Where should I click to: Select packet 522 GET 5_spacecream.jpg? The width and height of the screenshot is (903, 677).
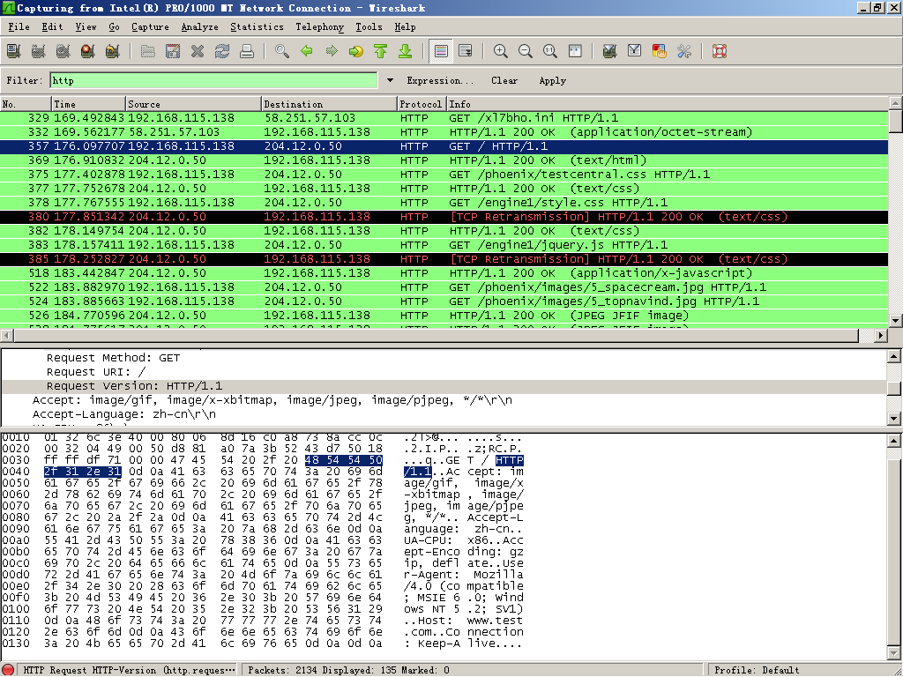pyautogui.click(x=444, y=287)
